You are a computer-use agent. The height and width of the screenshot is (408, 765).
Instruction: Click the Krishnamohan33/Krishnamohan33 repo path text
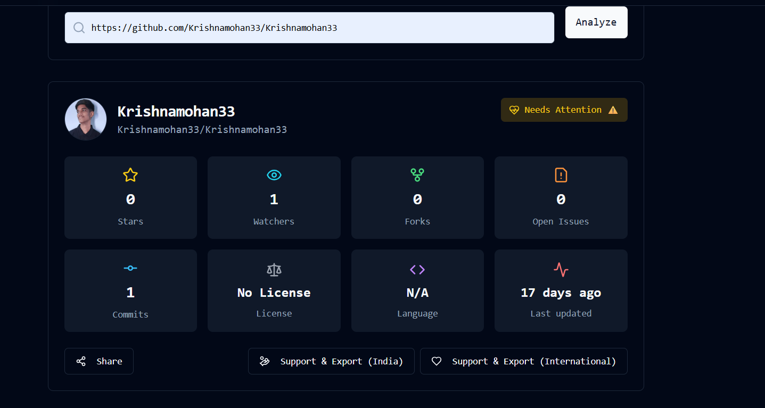click(202, 130)
